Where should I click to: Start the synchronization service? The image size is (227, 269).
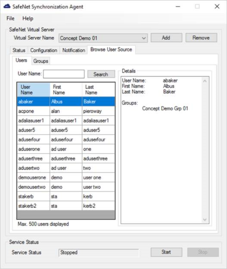tap(166, 252)
